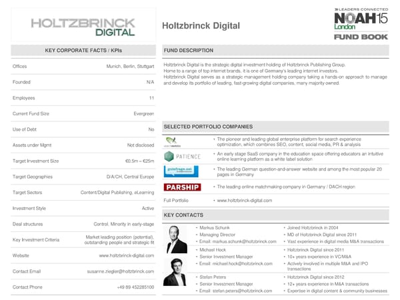This screenshot has height=300, width=400.
Task: Click the red Parship logo
Action: click(x=181, y=187)
